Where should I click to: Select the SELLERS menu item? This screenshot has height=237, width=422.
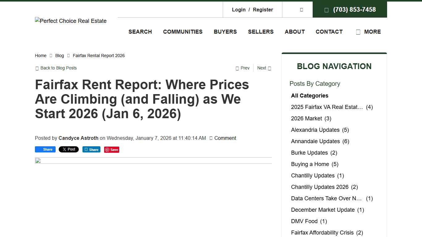pyautogui.click(x=261, y=32)
